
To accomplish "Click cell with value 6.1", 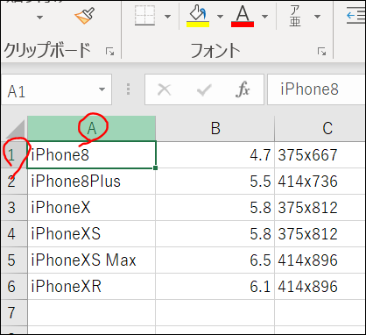I will coord(215,287).
